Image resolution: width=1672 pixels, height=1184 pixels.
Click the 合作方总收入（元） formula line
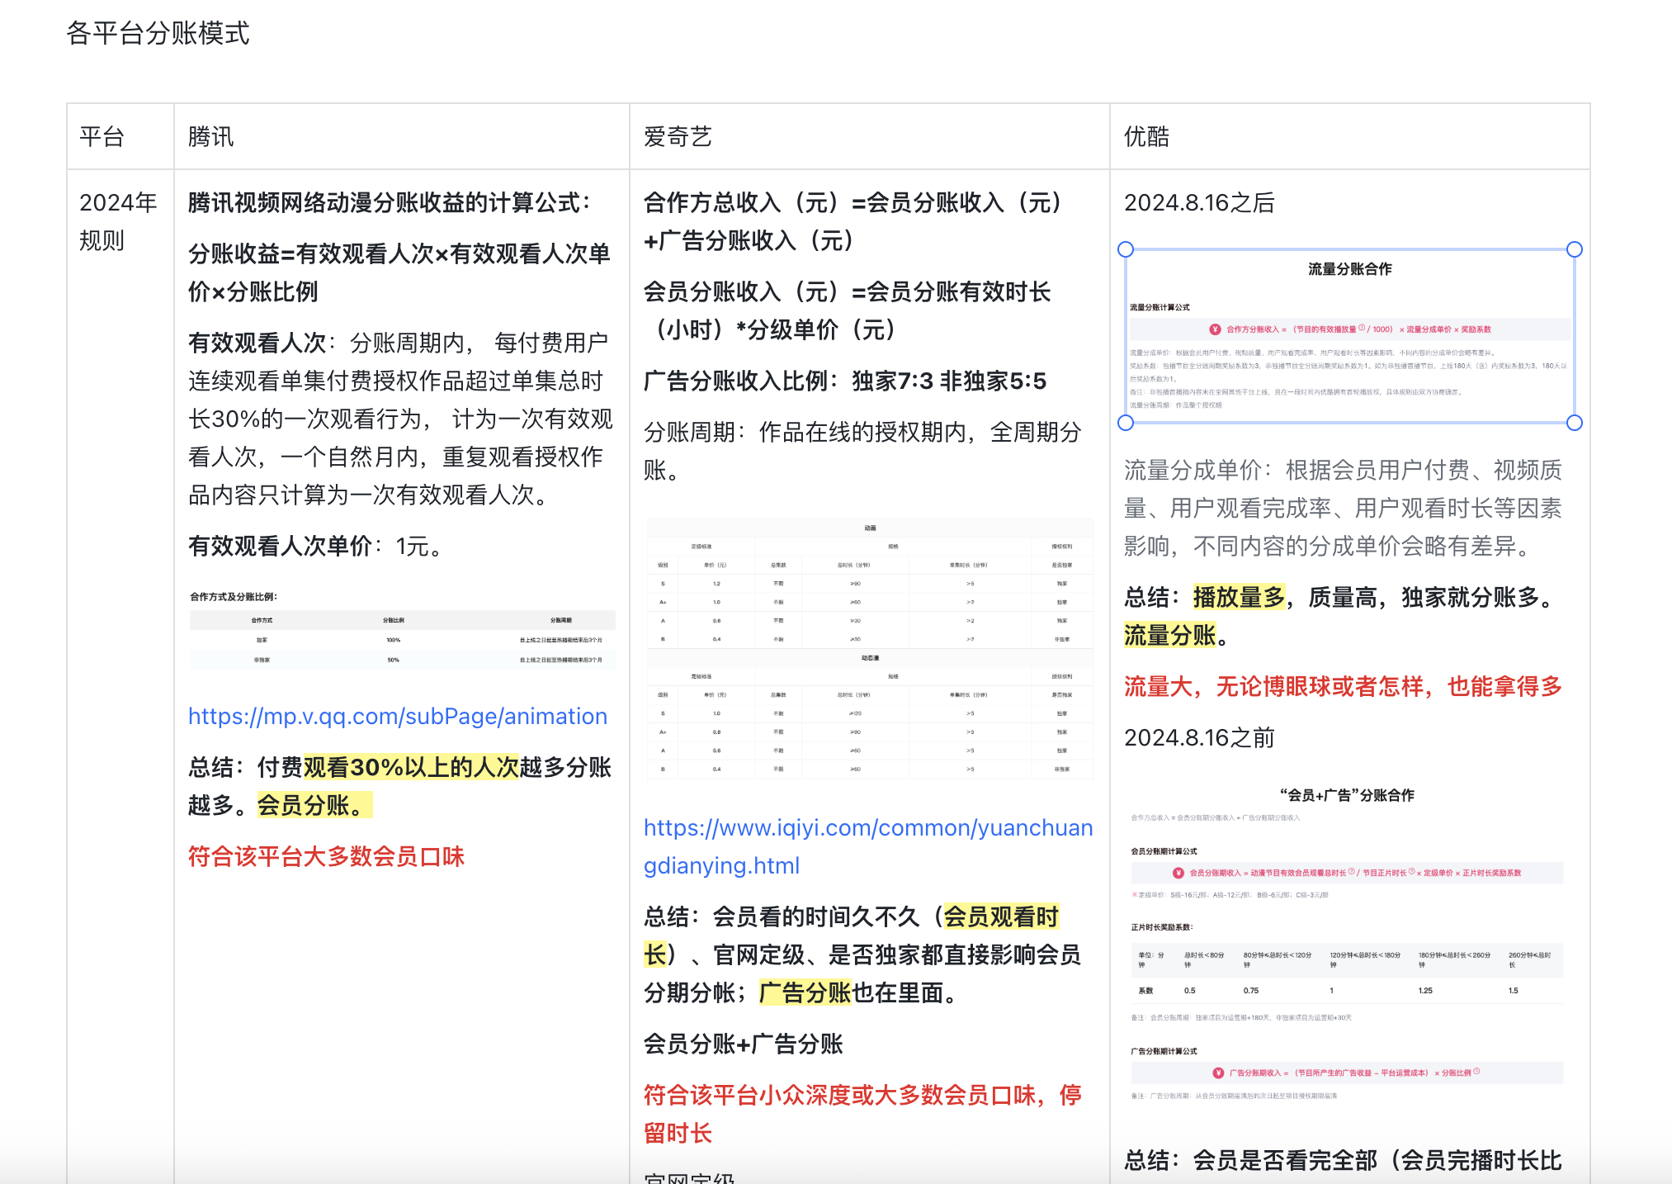[853, 221]
